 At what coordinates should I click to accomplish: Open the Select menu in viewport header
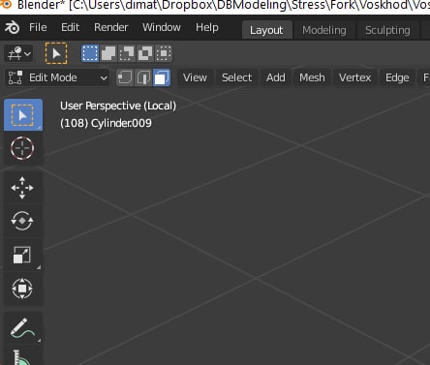(236, 77)
